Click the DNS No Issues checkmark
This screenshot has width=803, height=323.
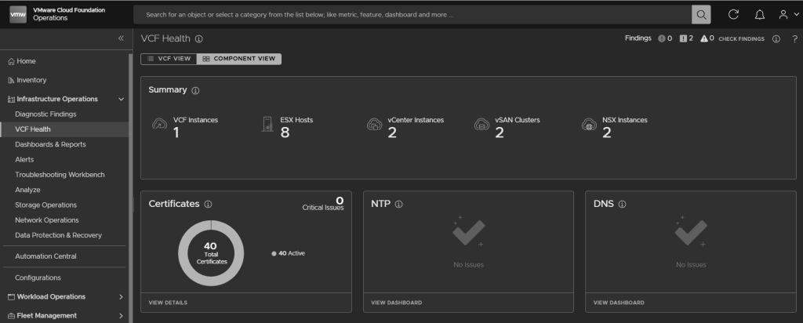pos(690,232)
